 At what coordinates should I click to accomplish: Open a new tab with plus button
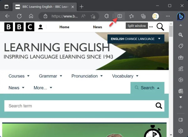[x=81, y=7]
